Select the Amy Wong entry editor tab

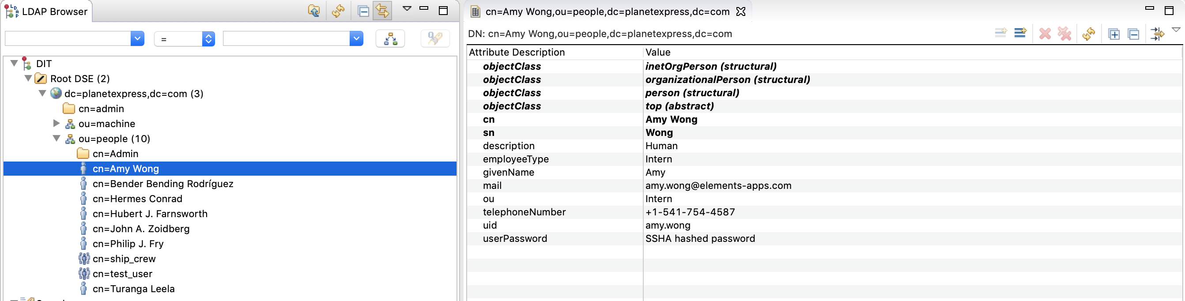[607, 11]
